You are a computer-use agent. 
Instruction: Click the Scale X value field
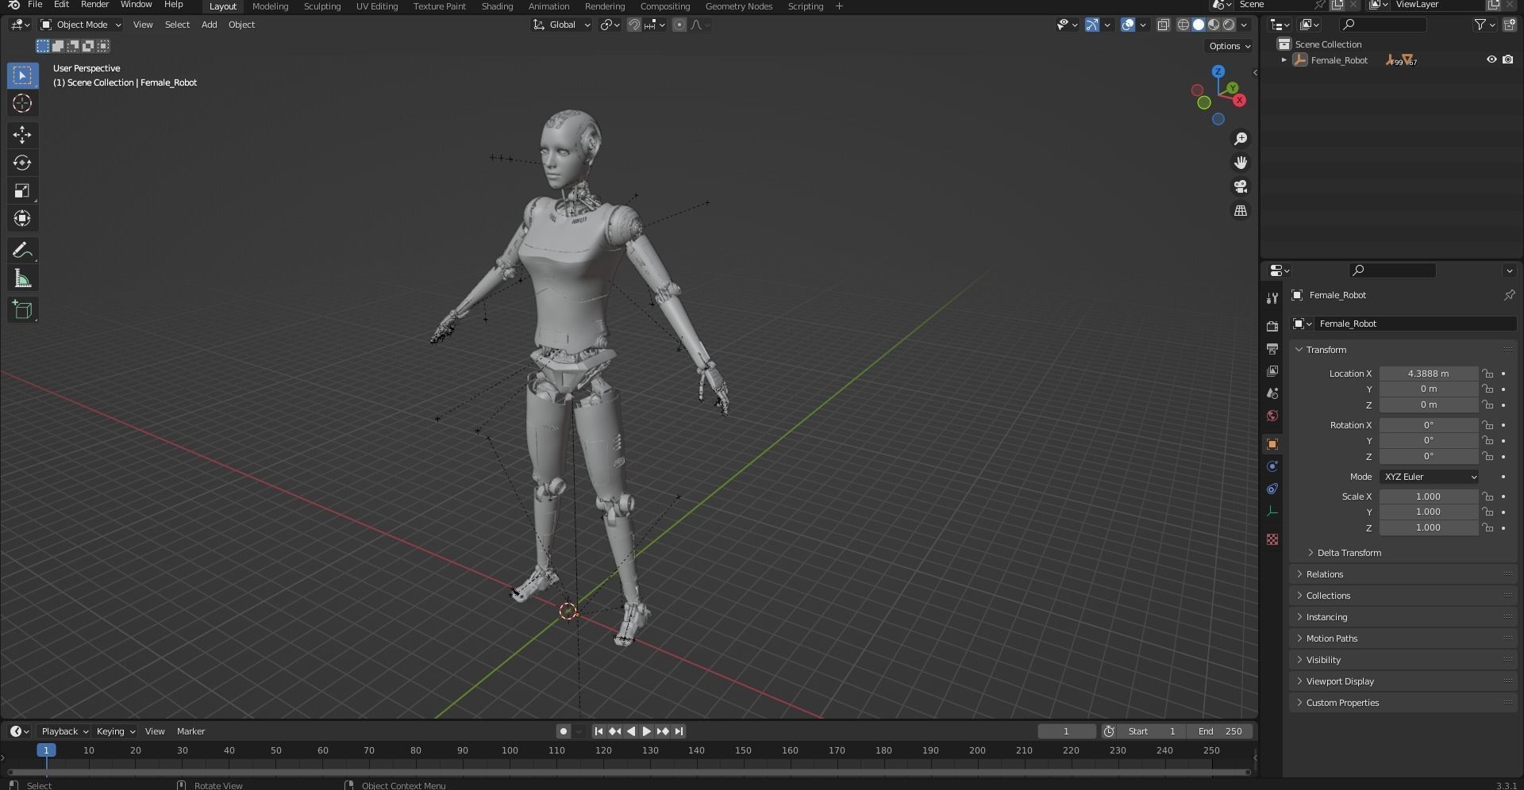[1428, 497]
